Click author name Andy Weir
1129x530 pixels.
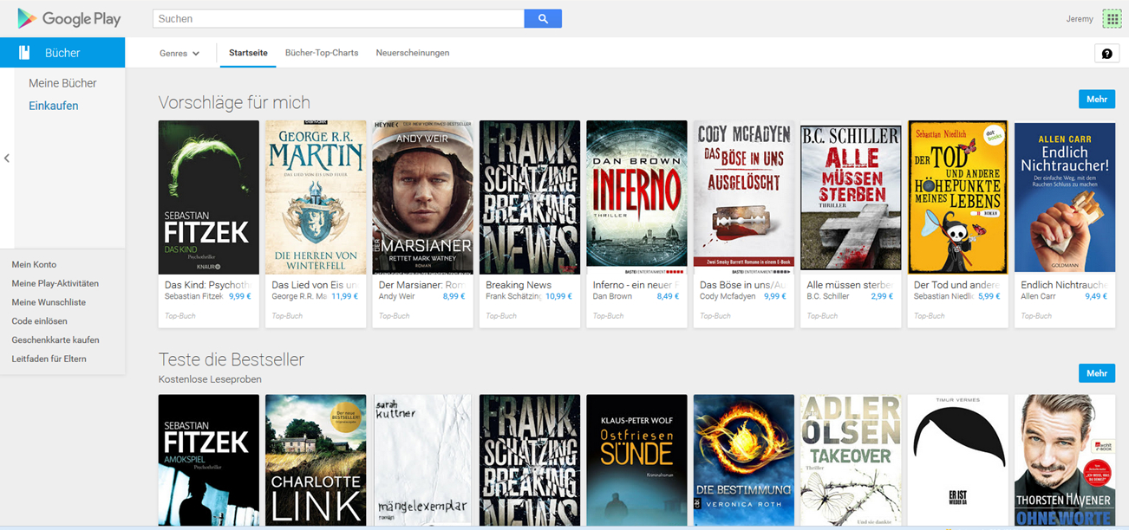tap(398, 296)
